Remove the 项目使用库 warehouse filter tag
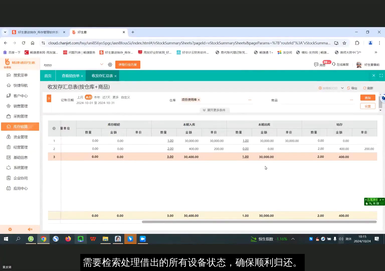The height and width of the screenshot is (271, 385). tap(198, 100)
